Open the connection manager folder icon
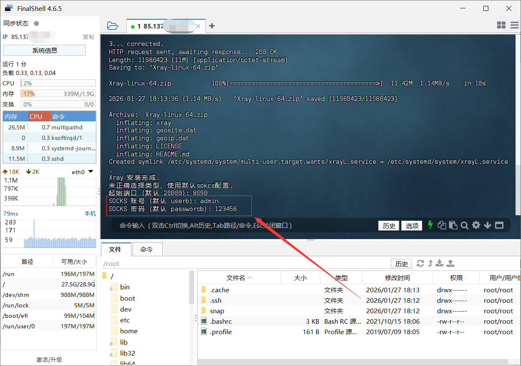The width and height of the screenshot is (521, 366). point(112,26)
